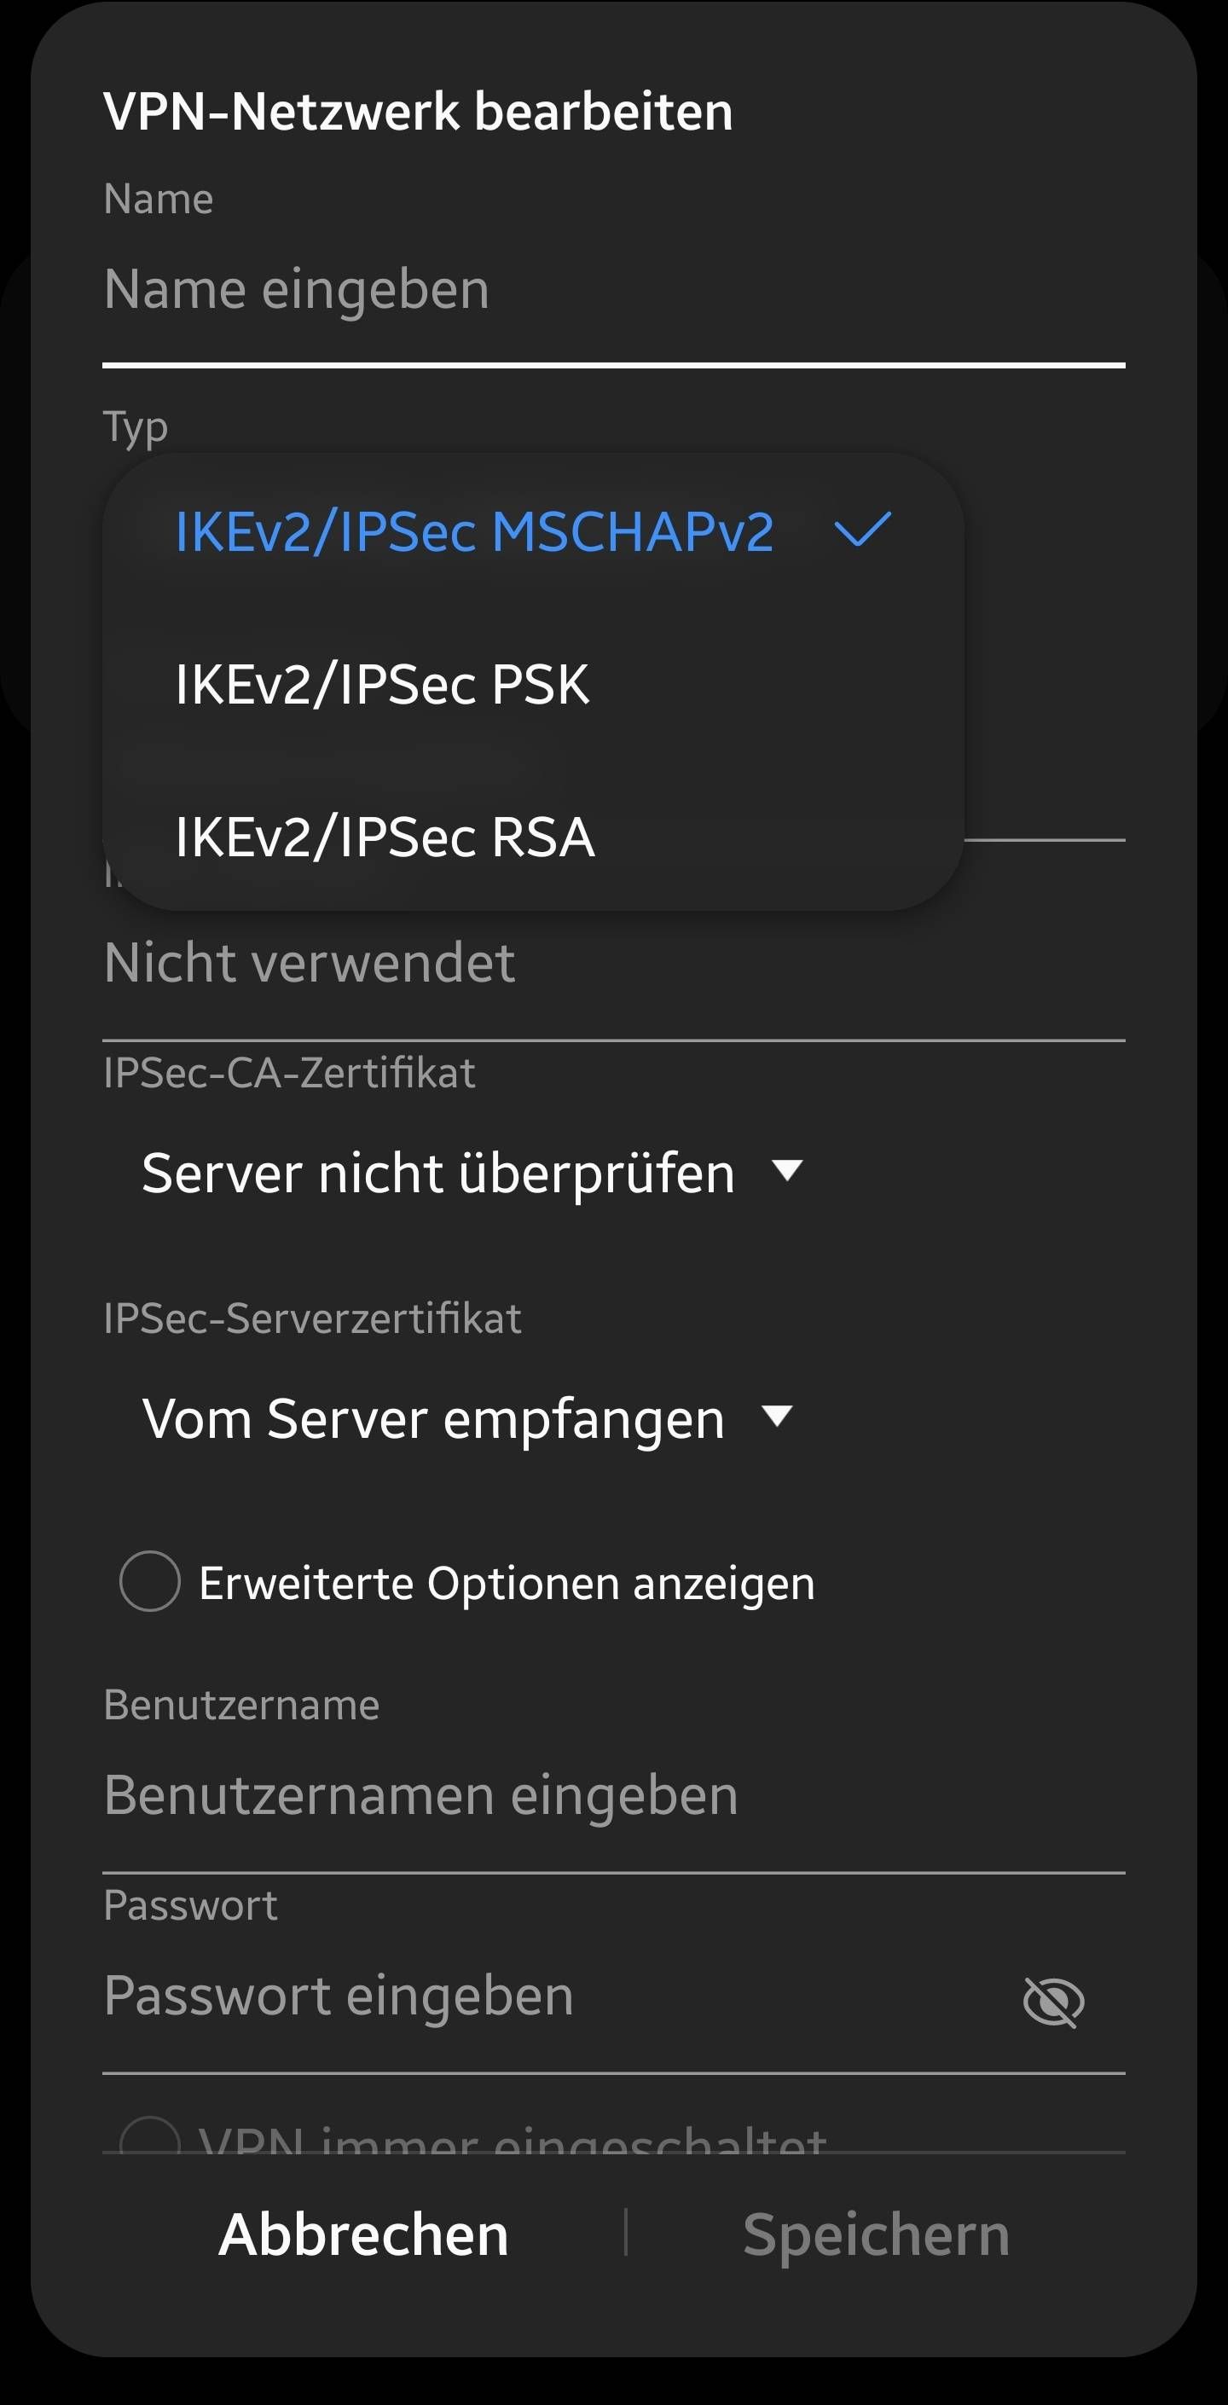Image resolution: width=1228 pixels, height=2405 pixels.
Task: Click the radio circle next to Erweiterte Optionen
Action: [x=150, y=1581]
